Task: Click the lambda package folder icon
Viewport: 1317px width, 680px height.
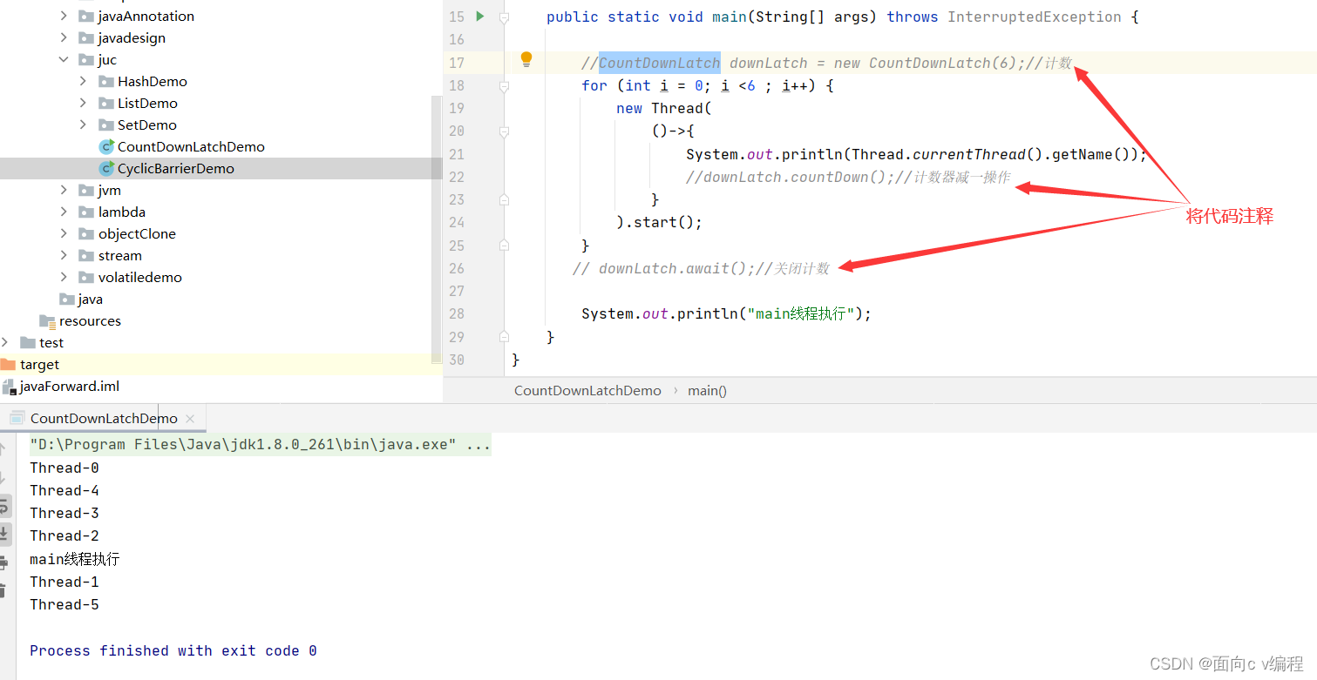Action: [85, 212]
